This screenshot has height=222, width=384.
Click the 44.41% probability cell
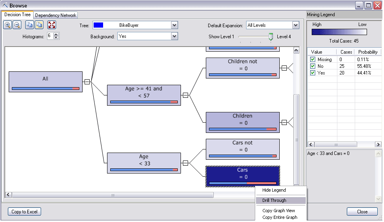click(x=364, y=73)
